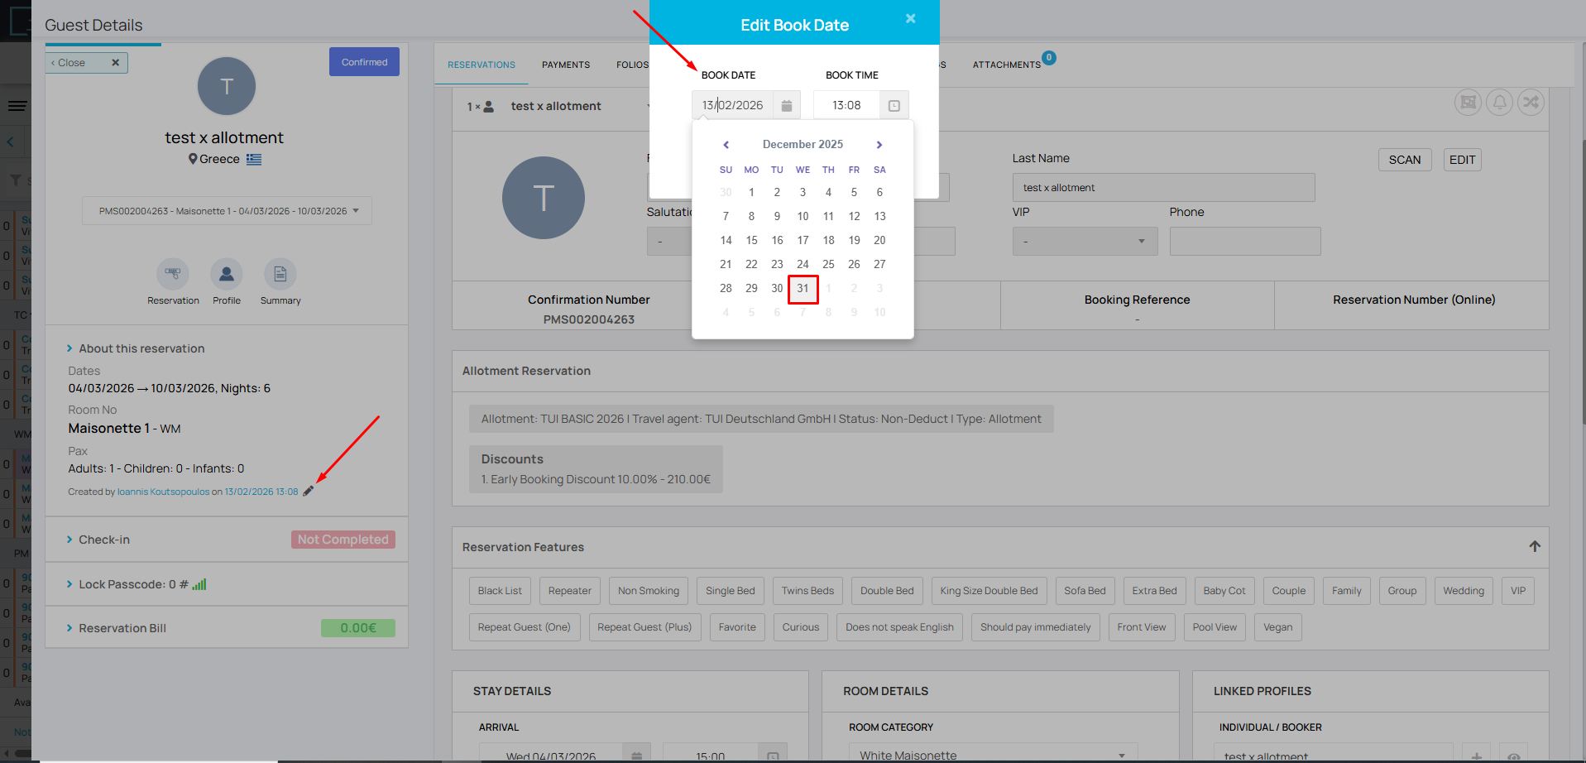1586x763 pixels.
Task: Open the reservation selector dropdown PMS002004263
Action: pyautogui.click(x=227, y=211)
